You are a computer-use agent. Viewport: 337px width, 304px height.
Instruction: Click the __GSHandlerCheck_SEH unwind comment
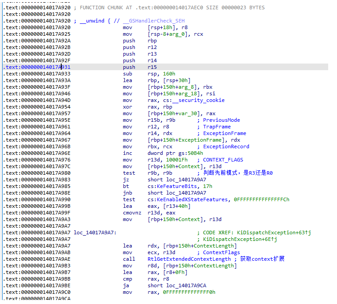tap(154, 21)
